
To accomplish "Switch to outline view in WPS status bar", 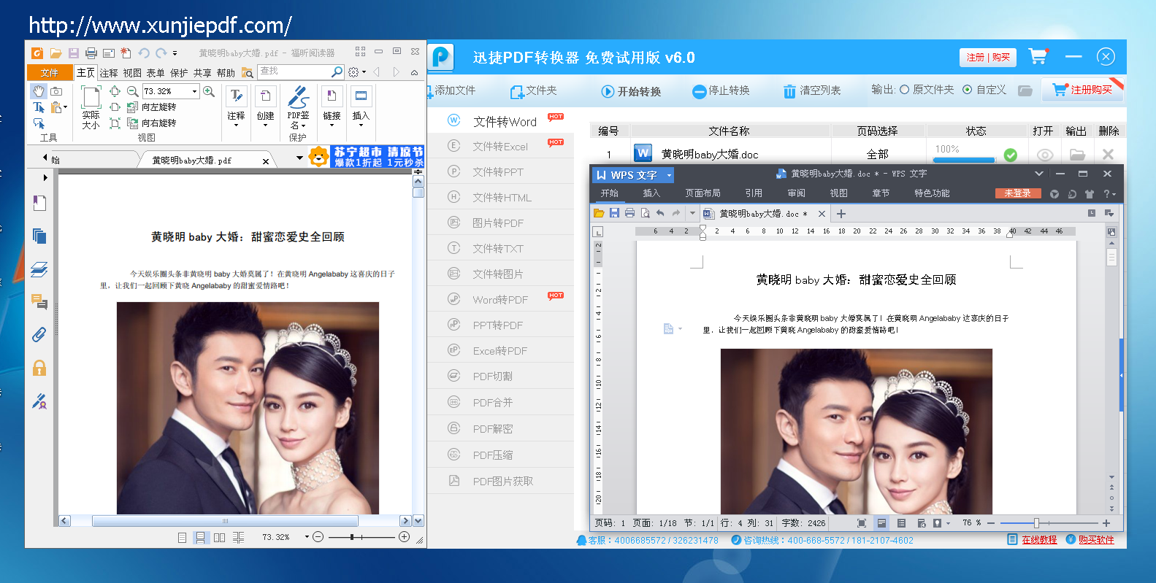I will (901, 523).
